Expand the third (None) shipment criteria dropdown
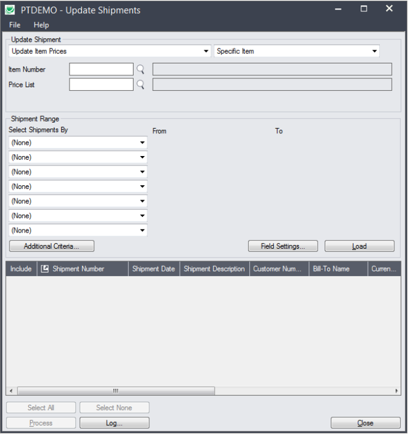This screenshot has width=408, height=434. [x=78, y=172]
